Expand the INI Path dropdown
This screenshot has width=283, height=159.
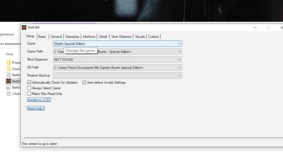pyautogui.click(x=117, y=68)
